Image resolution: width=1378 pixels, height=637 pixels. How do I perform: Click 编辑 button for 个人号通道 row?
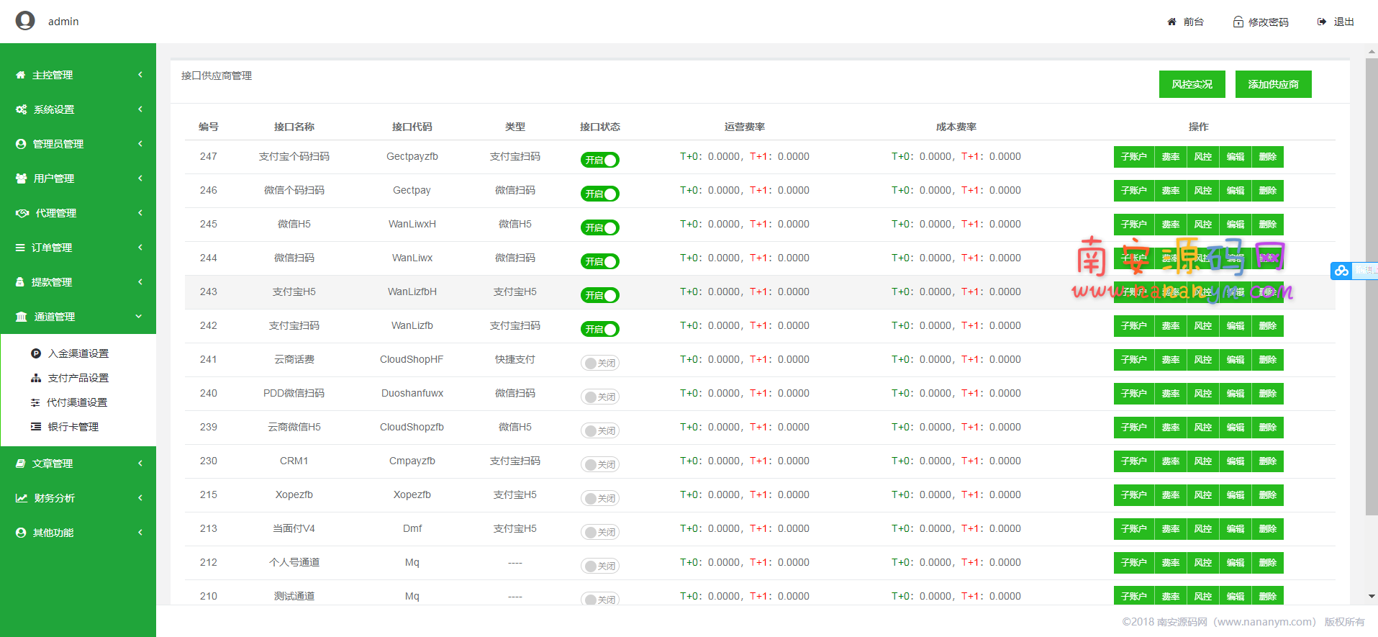1236,563
